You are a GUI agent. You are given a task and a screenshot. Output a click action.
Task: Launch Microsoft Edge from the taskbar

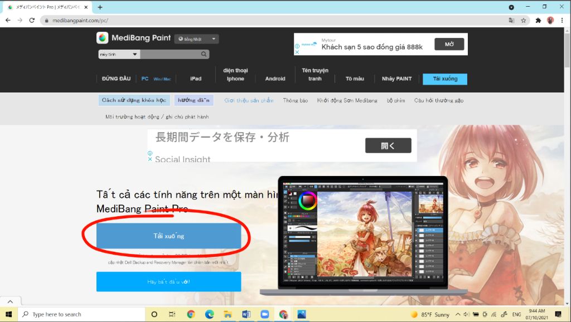(x=210, y=314)
